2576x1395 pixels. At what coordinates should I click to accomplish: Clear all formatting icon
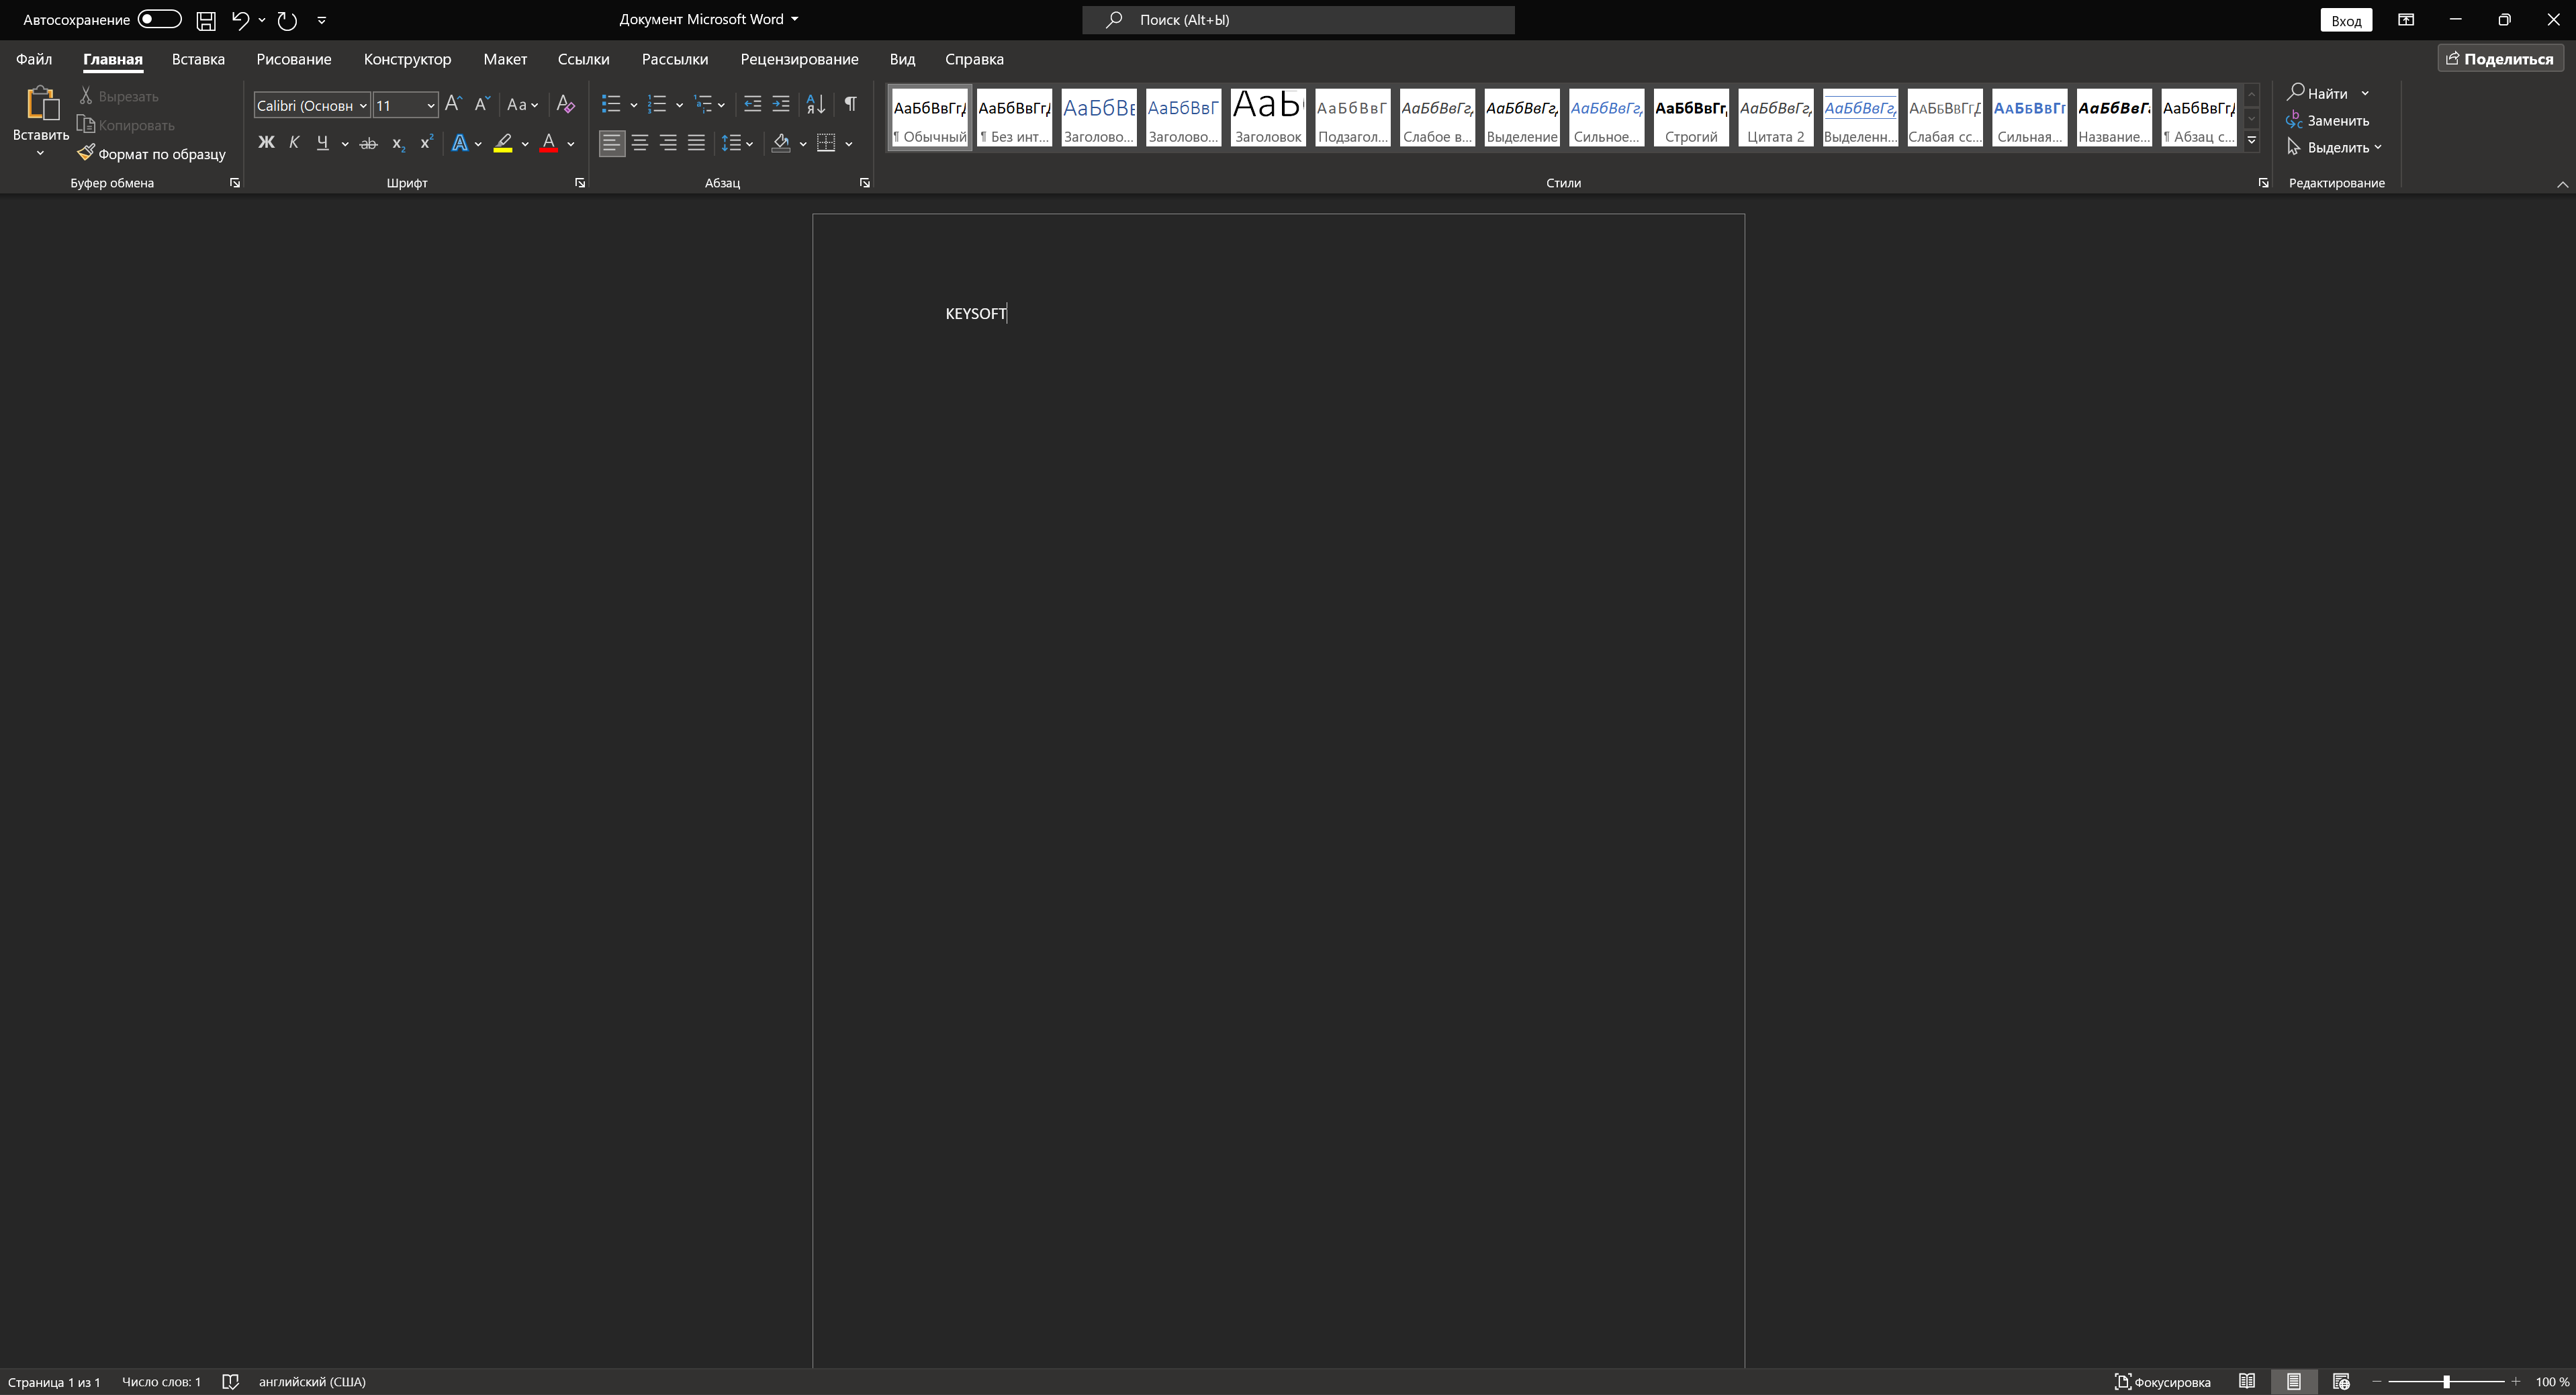[x=565, y=104]
